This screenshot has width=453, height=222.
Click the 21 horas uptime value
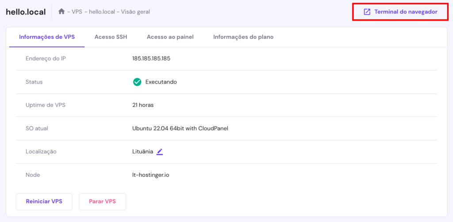(143, 105)
